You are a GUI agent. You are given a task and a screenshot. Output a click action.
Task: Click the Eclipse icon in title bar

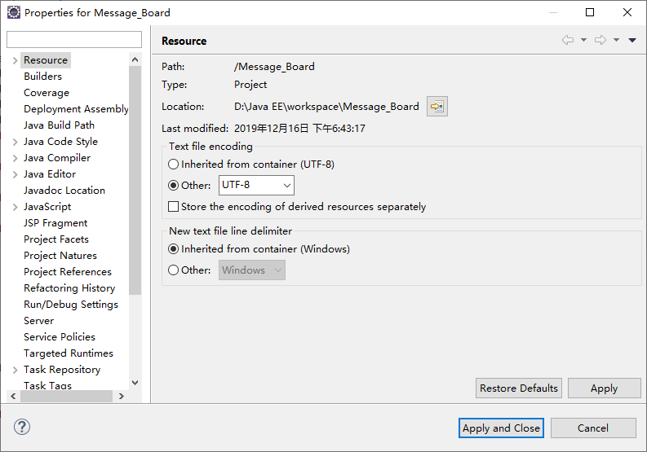click(x=14, y=13)
